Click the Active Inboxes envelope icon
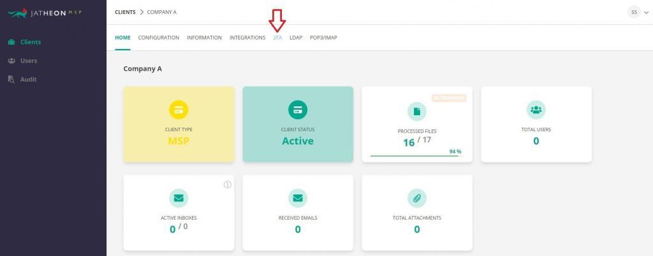The width and height of the screenshot is (653, 256). click(179, 198)
